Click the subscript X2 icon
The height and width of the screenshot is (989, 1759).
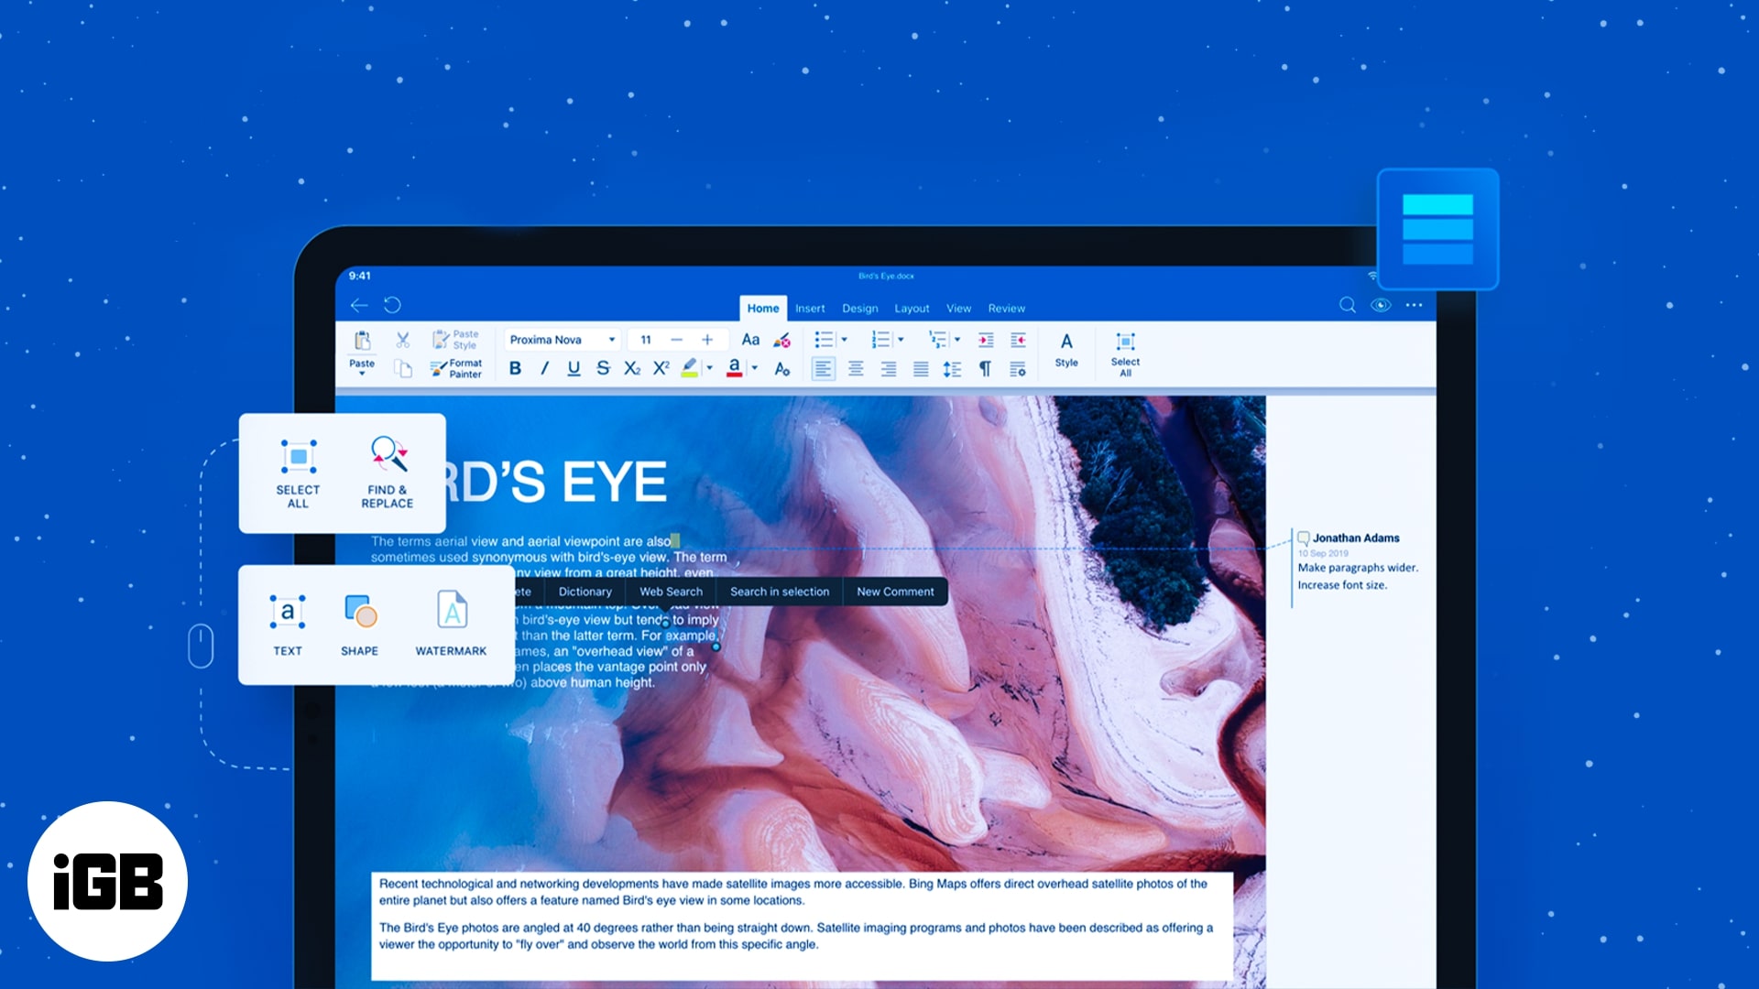pos(632,368)
